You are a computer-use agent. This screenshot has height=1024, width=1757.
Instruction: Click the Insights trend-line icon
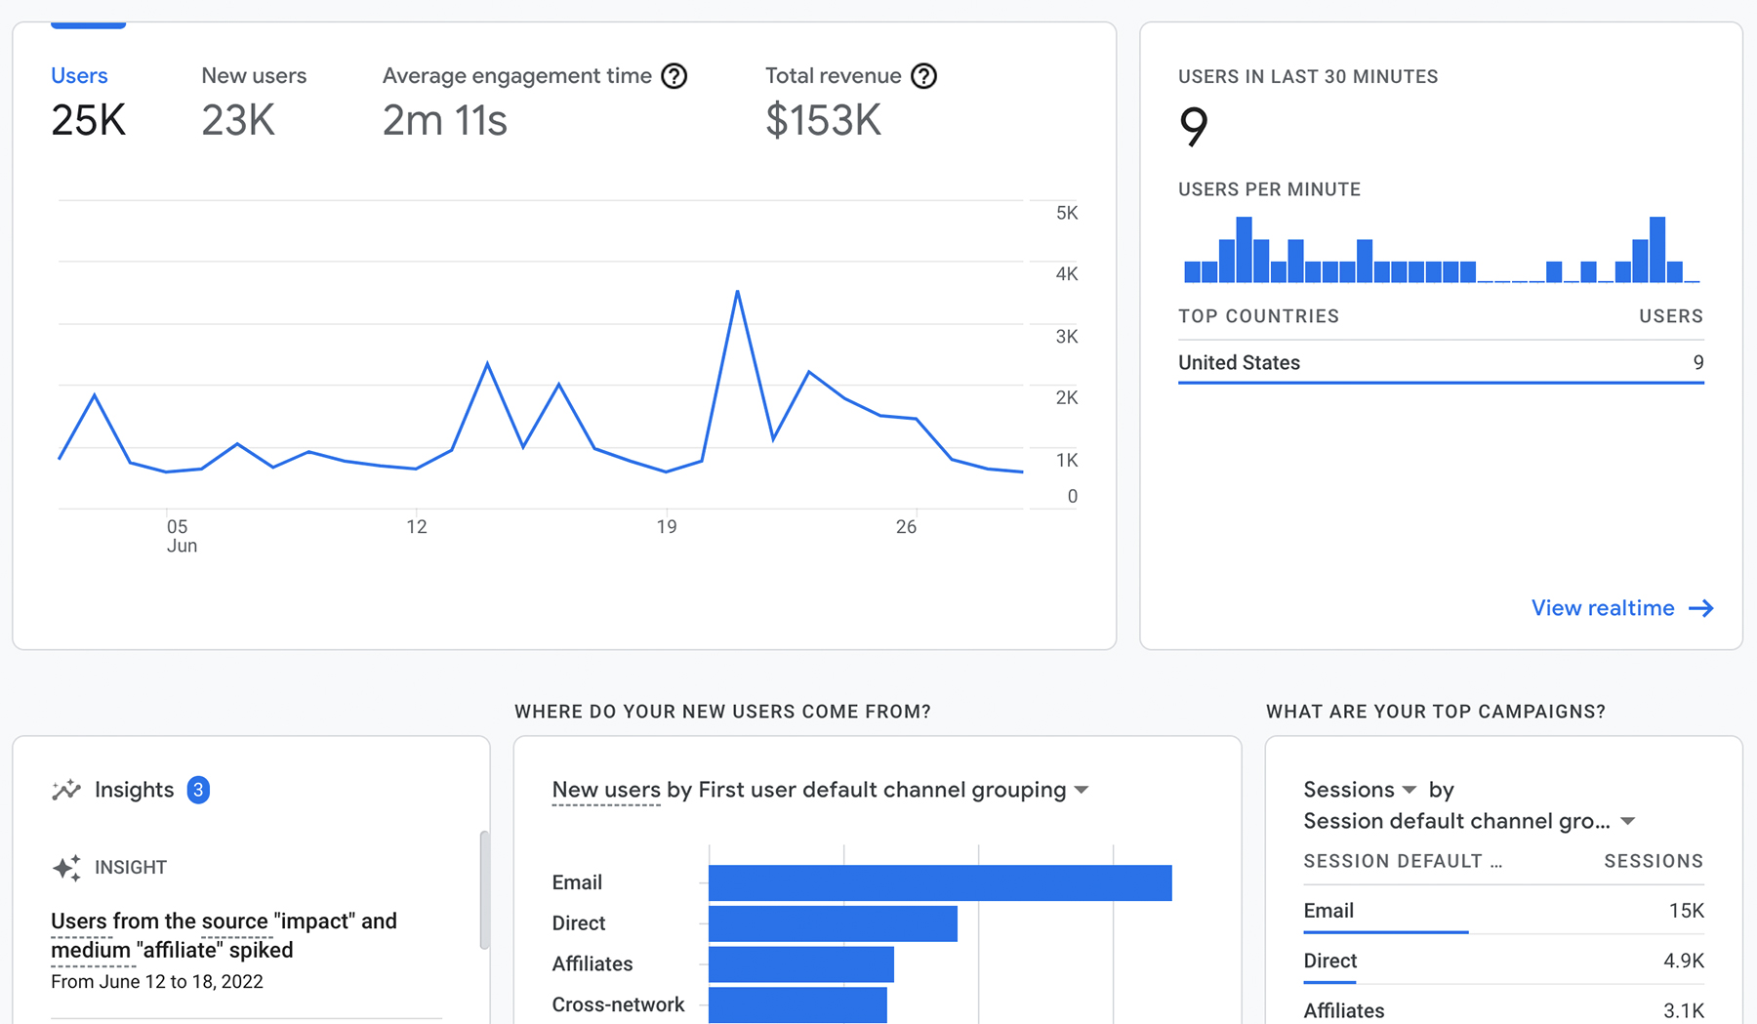[66, 790]
